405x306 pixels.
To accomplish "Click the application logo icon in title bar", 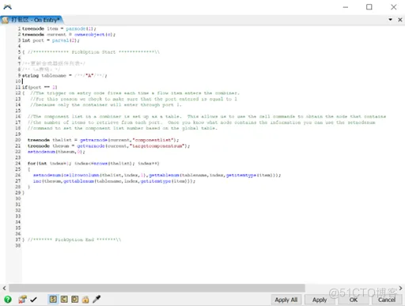I will 7,7.
